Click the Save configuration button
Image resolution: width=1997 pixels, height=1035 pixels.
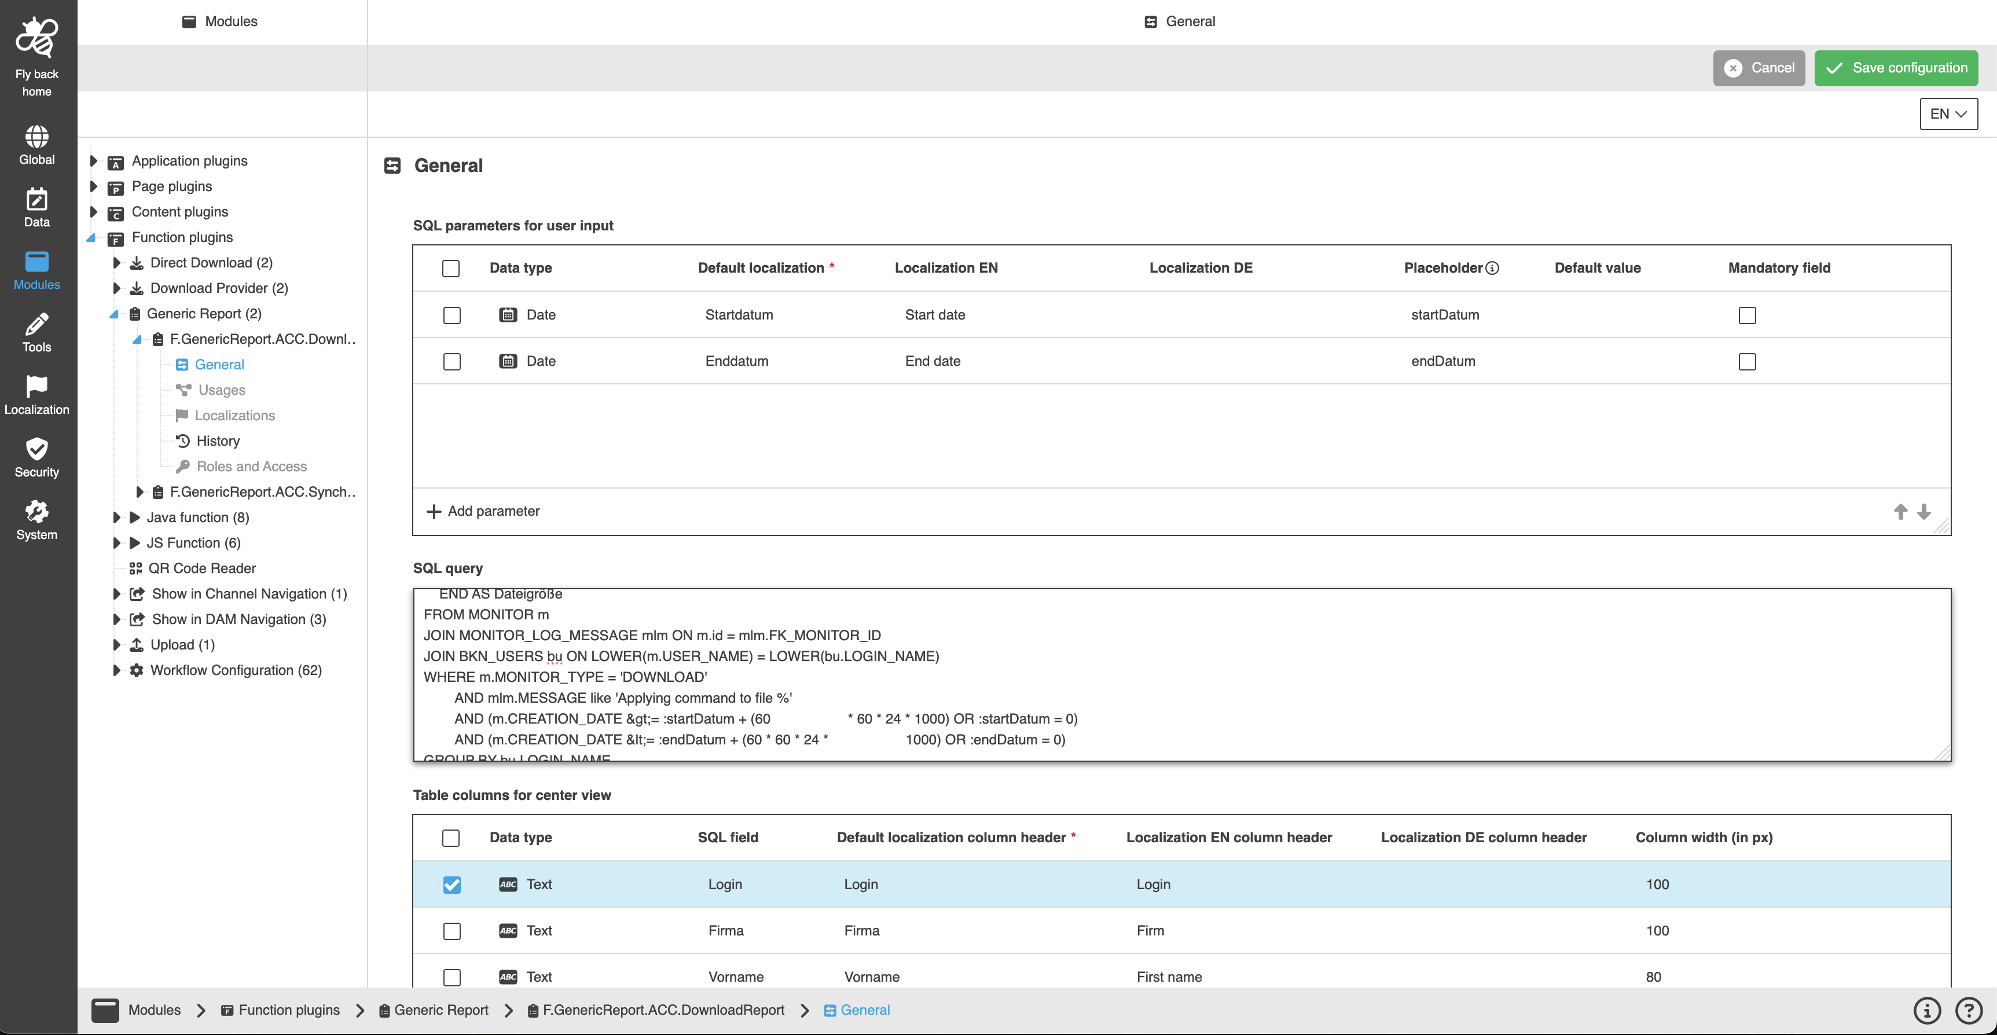pos(1896,68)
